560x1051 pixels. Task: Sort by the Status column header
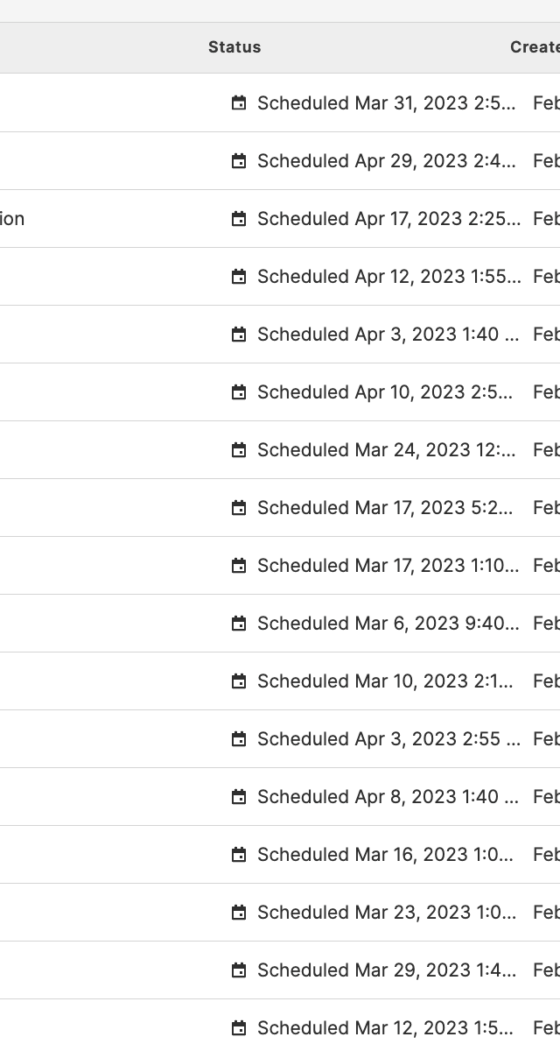click(234, 47)
